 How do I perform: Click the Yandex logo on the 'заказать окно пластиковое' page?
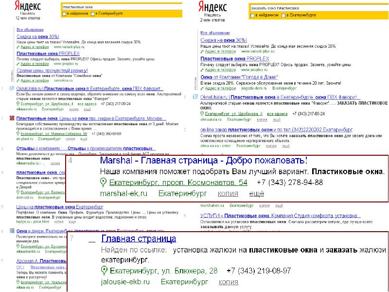pyautogui.click(x=212, y=6)
